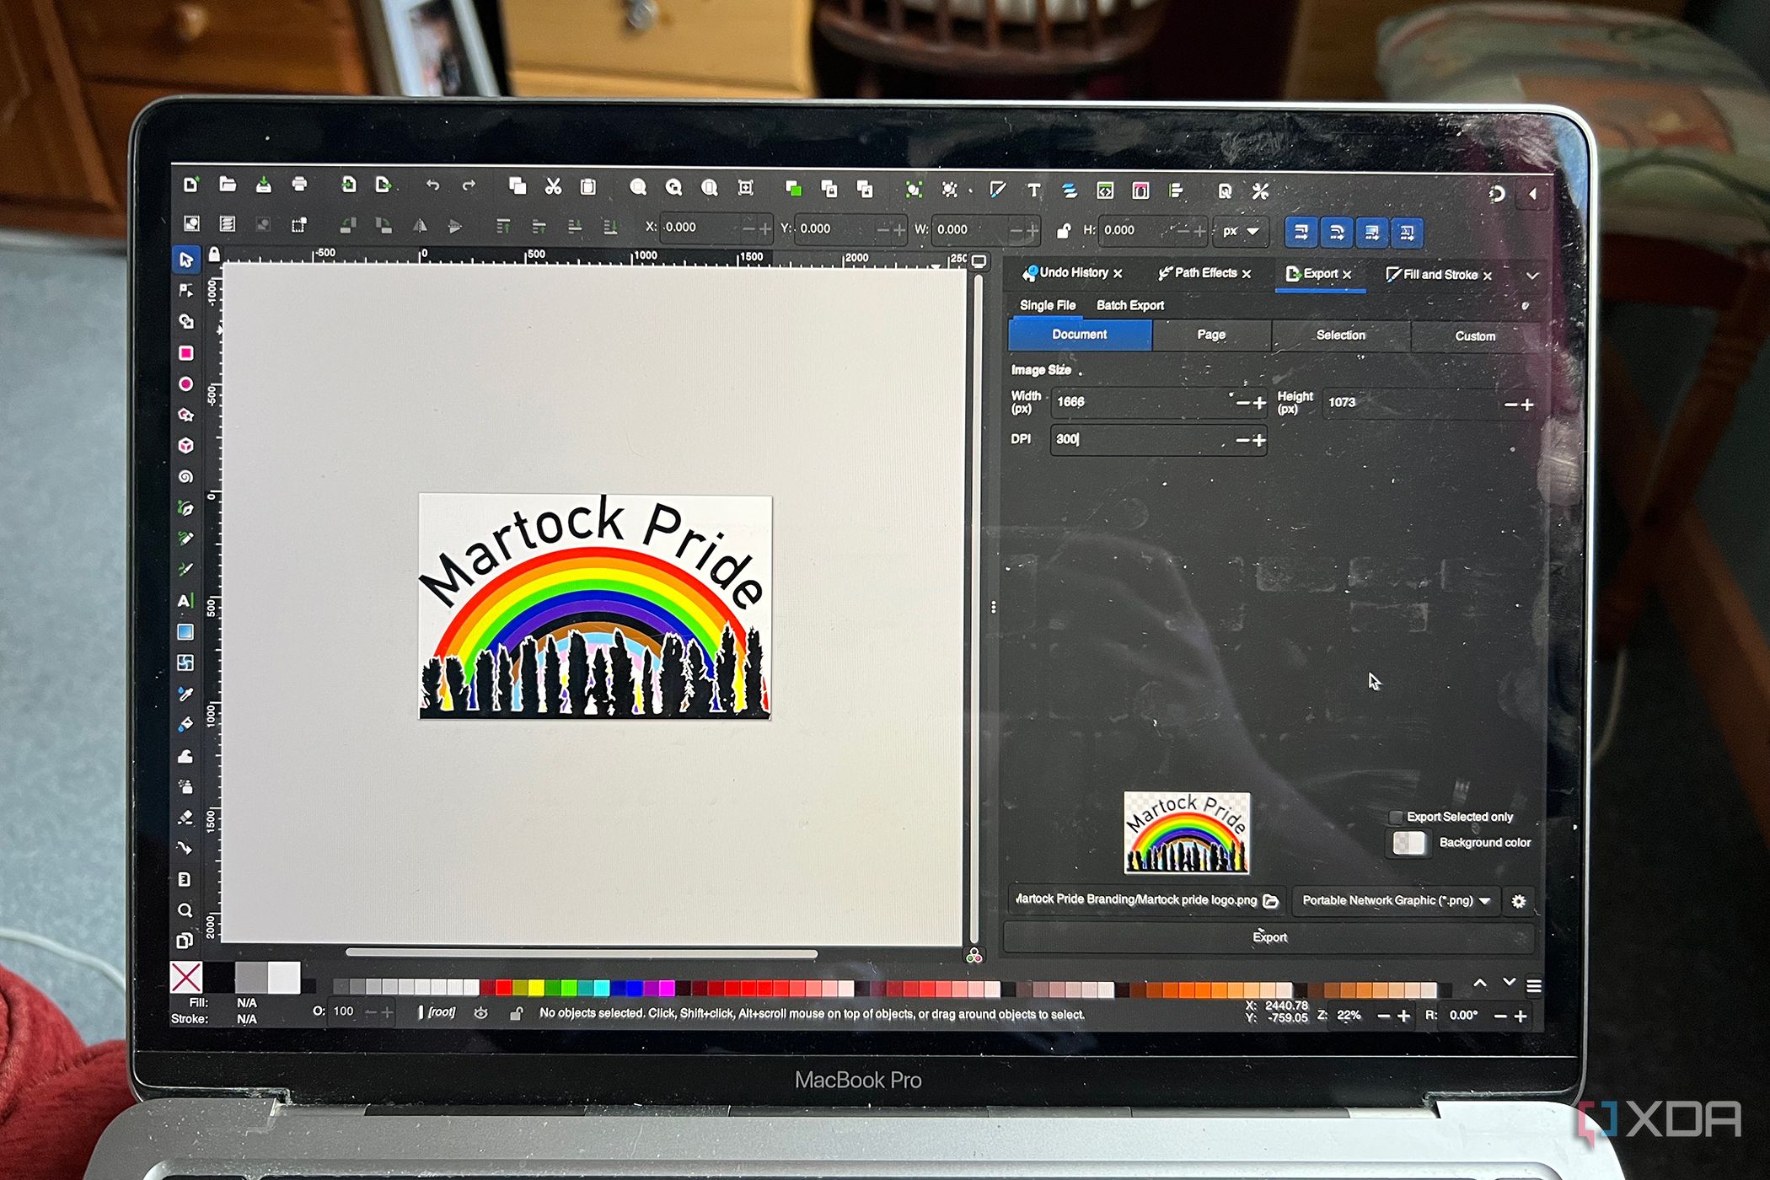This screenshot has height=1180, width=1770.
Task: Select the Text tool in toolbox
Action: (x=185, y=601)
